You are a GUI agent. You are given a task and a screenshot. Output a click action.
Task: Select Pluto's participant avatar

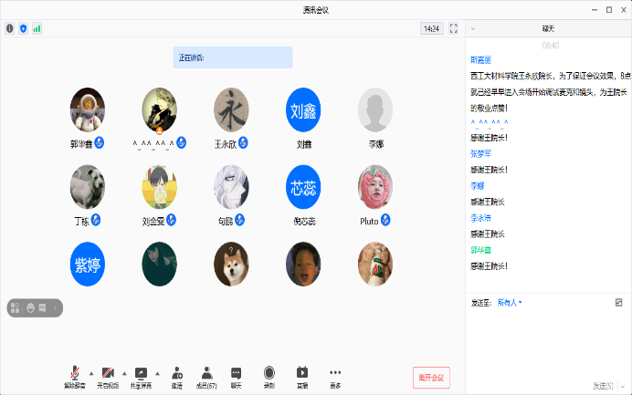375,186
